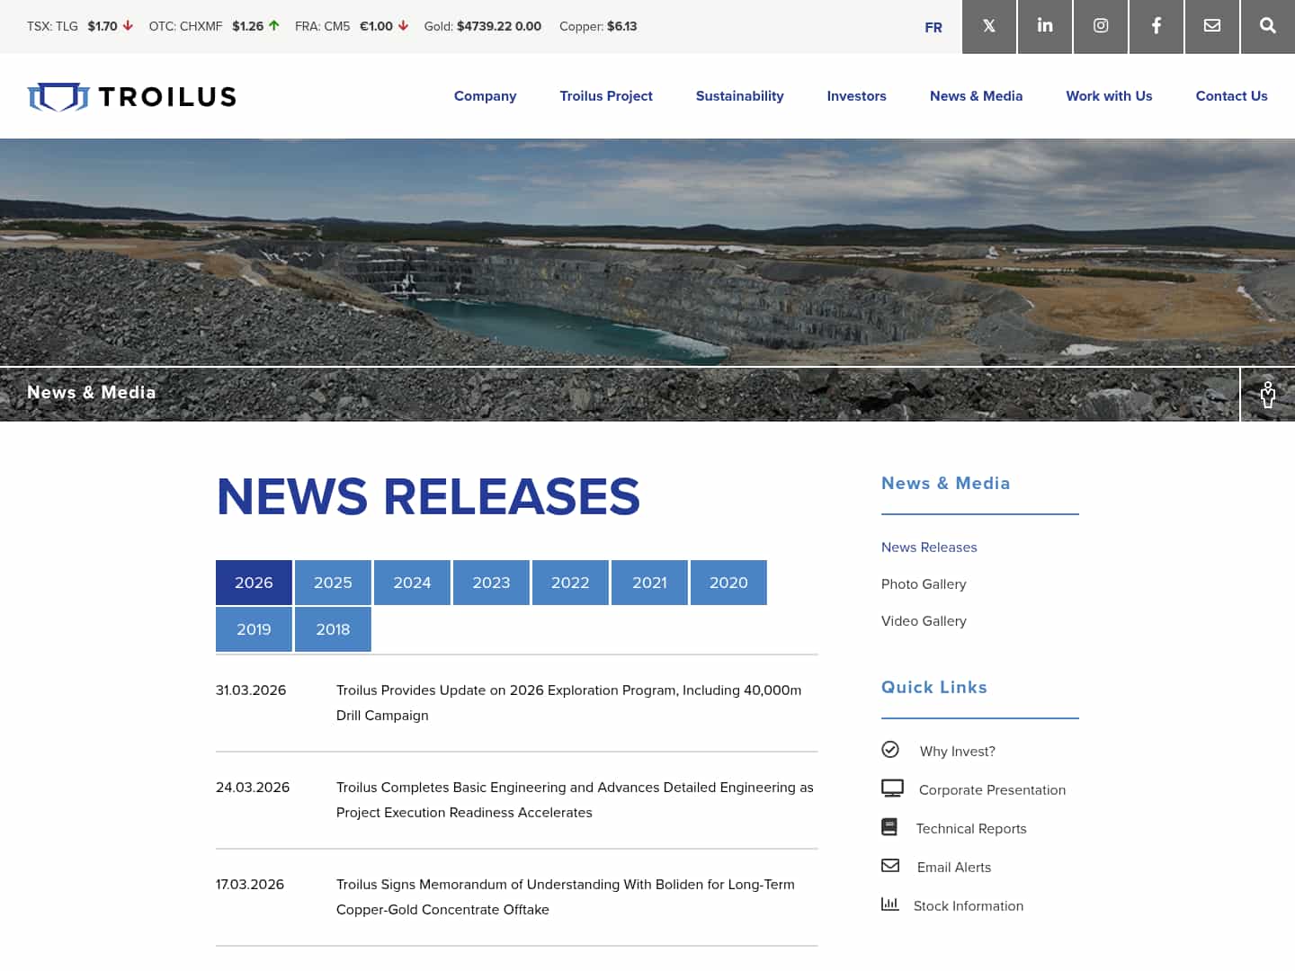This screenshot has width=1295, height=971.
Task: Open the Sustainability menu item
Action: point(739,96)
